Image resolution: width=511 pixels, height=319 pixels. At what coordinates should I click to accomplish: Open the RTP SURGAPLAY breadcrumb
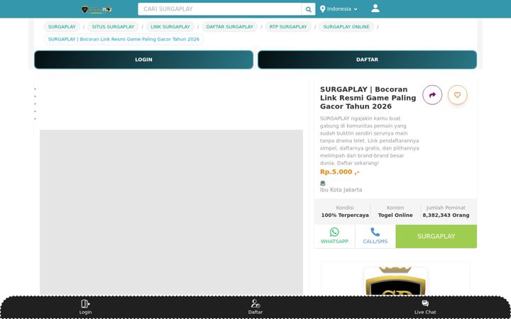[x=288, y=27]
